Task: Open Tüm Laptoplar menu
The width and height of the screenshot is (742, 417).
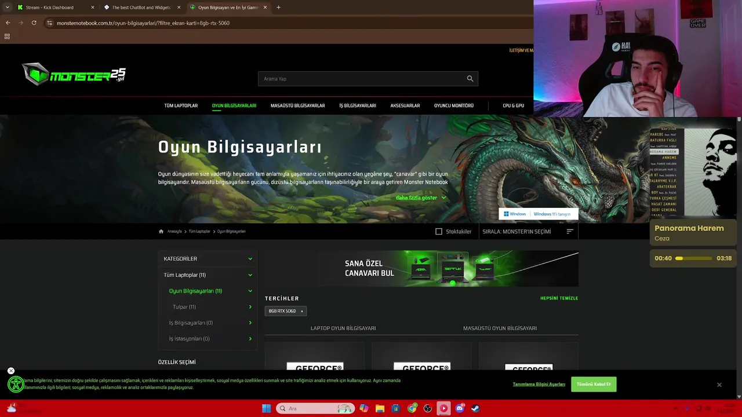Action: tap(181, 105)
